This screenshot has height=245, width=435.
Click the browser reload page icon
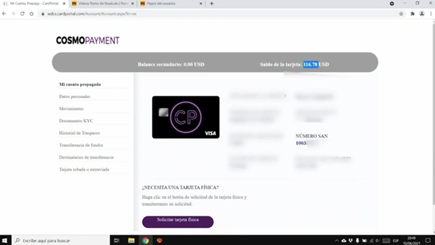22,14
